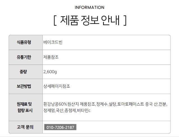This screenshot has height=137, width=179.
Task: Select the 식품유형 label cell
Action: point(26,42)
